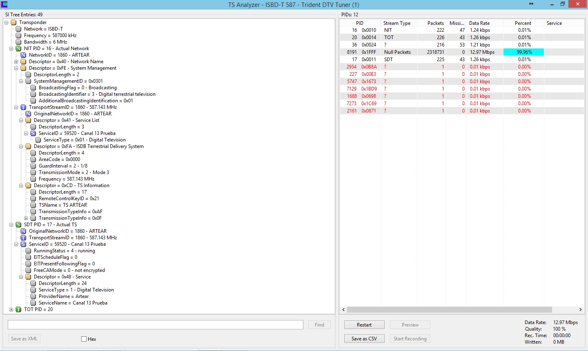This screenshot has width=588, height=351.
Task: Sort by the Stream Type column header
Action: click(396, 23)
